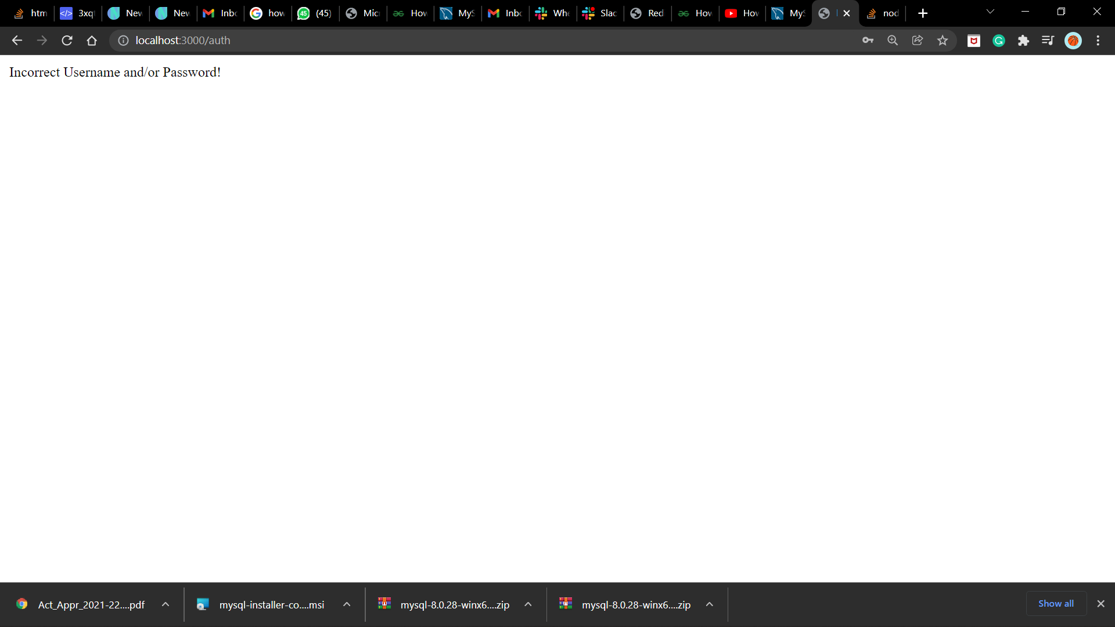
Task: Click the saved passwords key icon
Action: [868, 41]
